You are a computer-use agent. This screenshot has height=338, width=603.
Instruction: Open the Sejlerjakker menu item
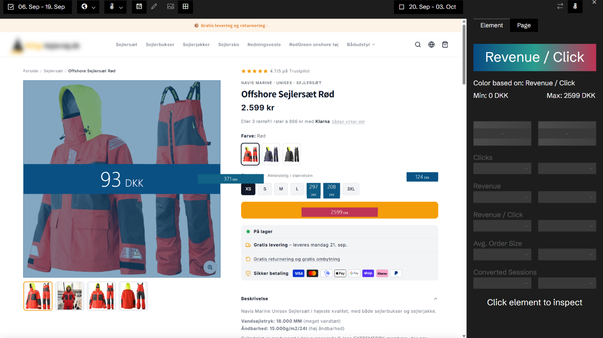coord(196,44)
